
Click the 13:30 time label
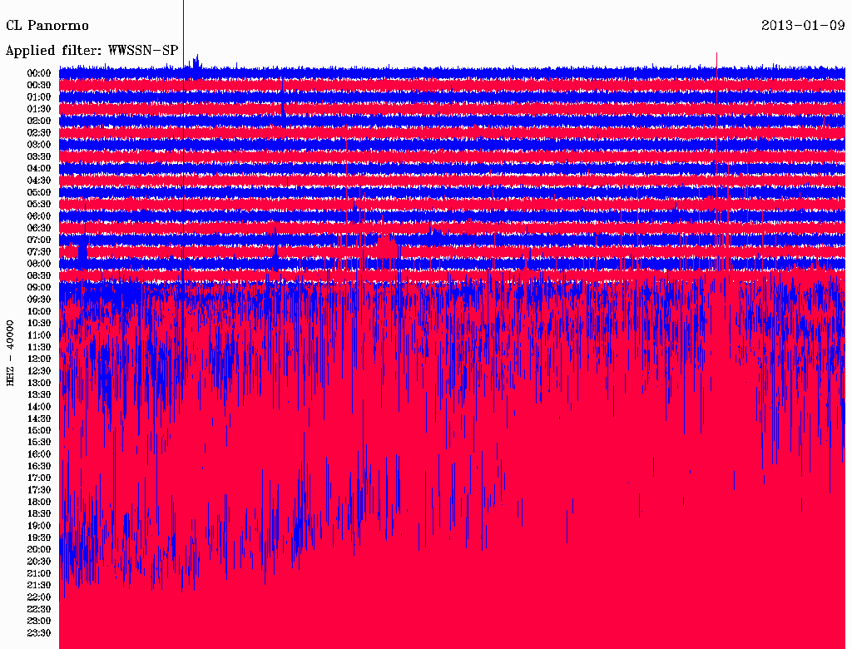coord(39,395)
